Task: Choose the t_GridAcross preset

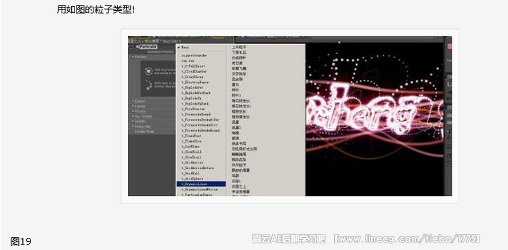Action: (x=192, y=163)
